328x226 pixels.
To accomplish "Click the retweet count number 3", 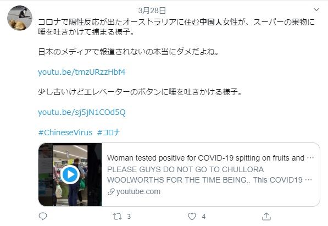I will (x=129, y=216).
